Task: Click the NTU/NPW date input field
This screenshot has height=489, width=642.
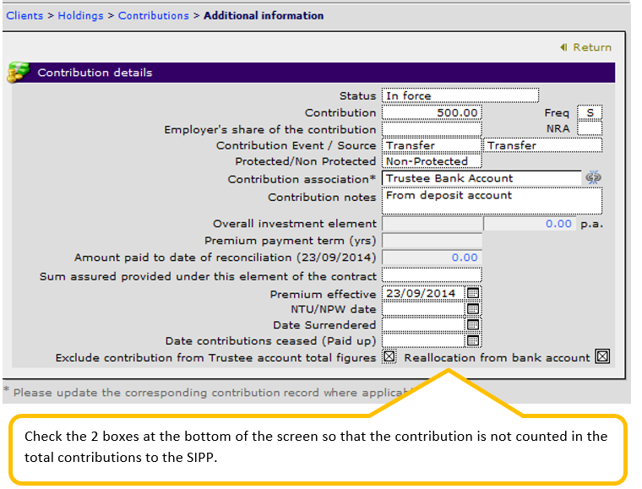Action: [x=424, y=309]
